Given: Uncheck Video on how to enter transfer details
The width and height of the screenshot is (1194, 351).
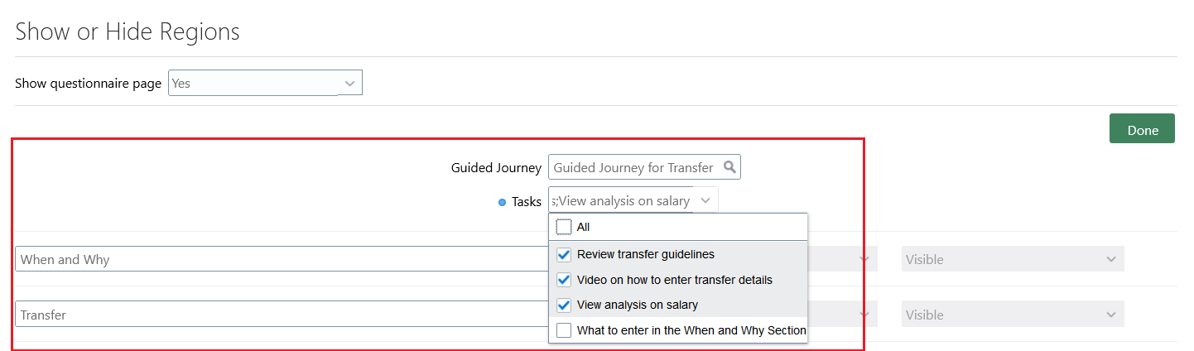Looking at the screenshot, I should pyautogui.click(x=564, y=280).
